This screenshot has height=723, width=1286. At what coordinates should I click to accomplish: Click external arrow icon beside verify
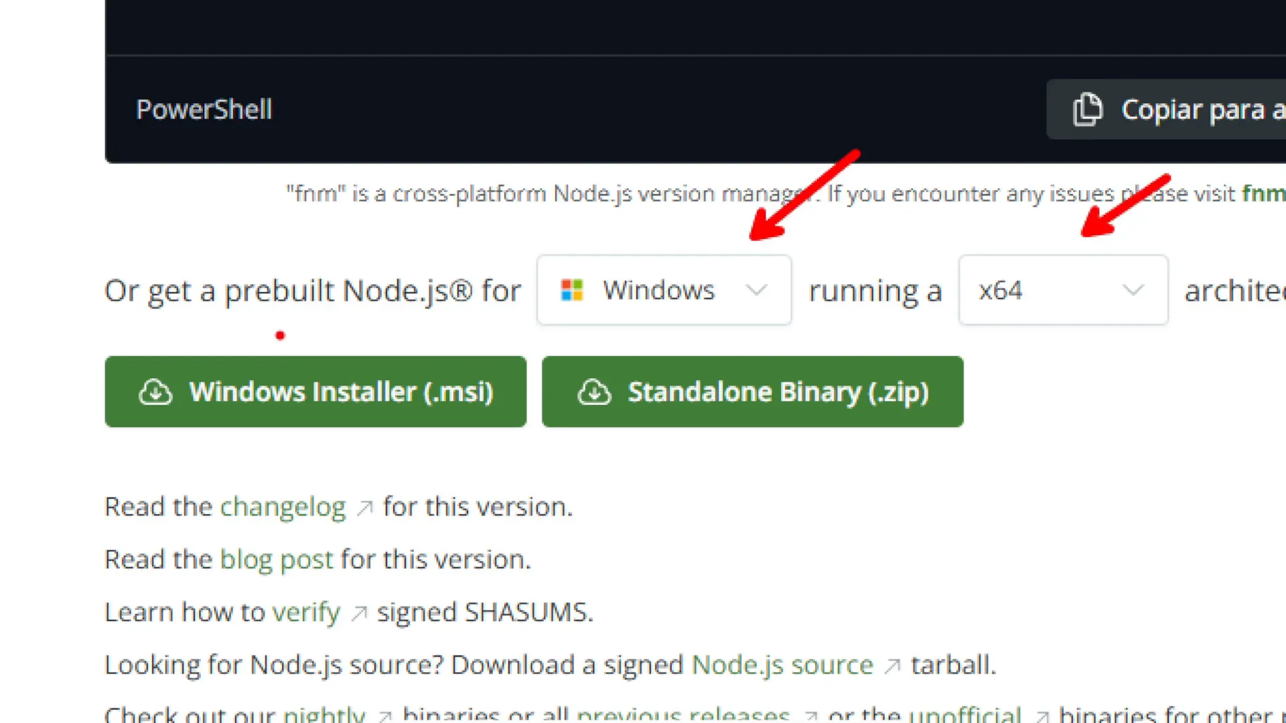(x=359, y=614)
